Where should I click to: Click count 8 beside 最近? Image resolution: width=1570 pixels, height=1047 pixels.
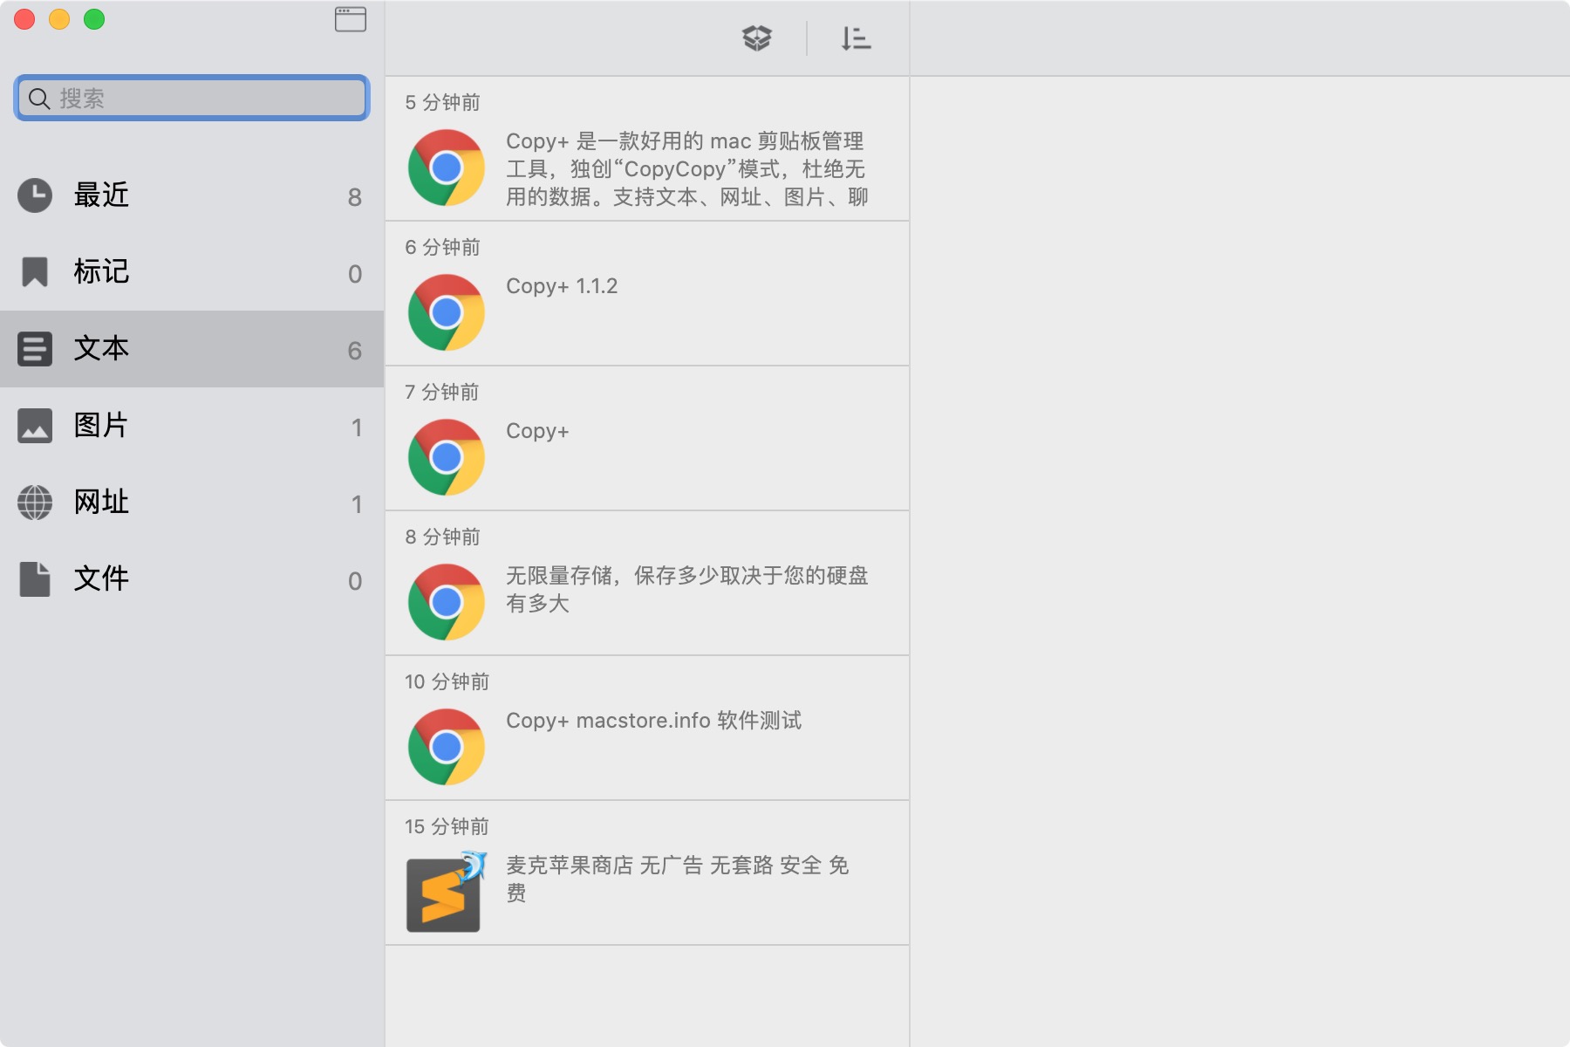pyautogui.click(x=354, y=197)
